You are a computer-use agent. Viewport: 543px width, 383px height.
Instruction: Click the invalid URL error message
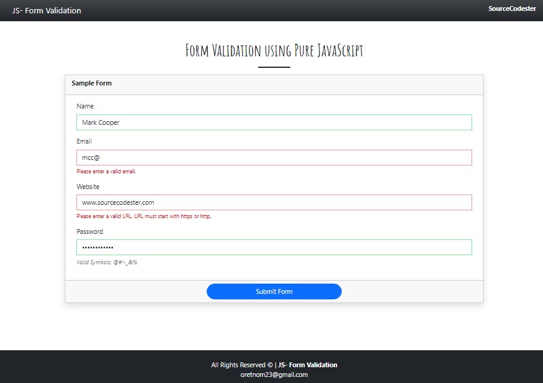click(144, 216)
